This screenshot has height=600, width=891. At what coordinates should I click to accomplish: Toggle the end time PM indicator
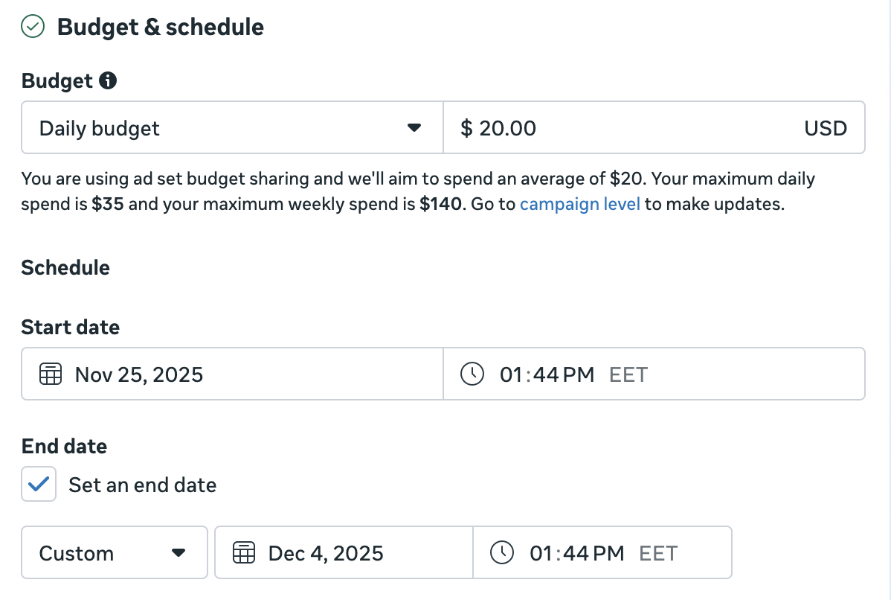click(608, 553)
